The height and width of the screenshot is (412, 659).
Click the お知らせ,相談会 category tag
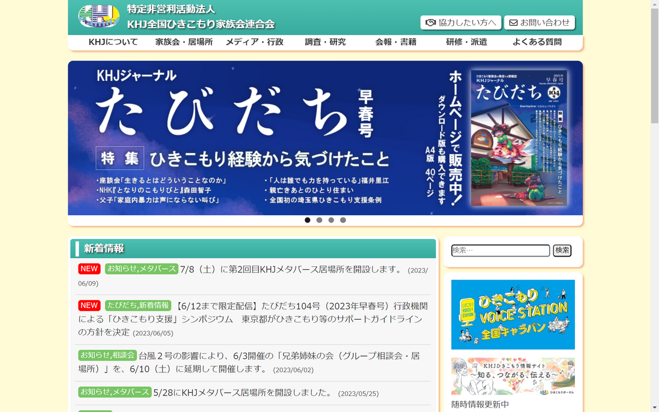coord(108,355)
